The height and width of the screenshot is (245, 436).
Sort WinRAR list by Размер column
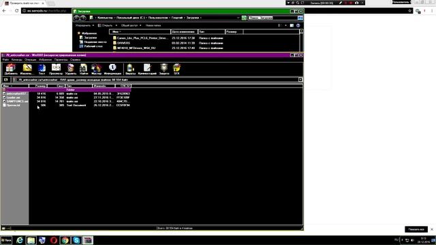38,86
